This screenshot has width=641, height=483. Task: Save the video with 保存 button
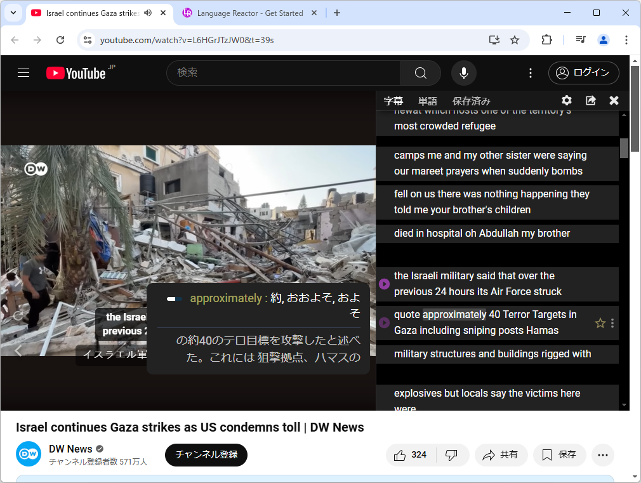559,455
